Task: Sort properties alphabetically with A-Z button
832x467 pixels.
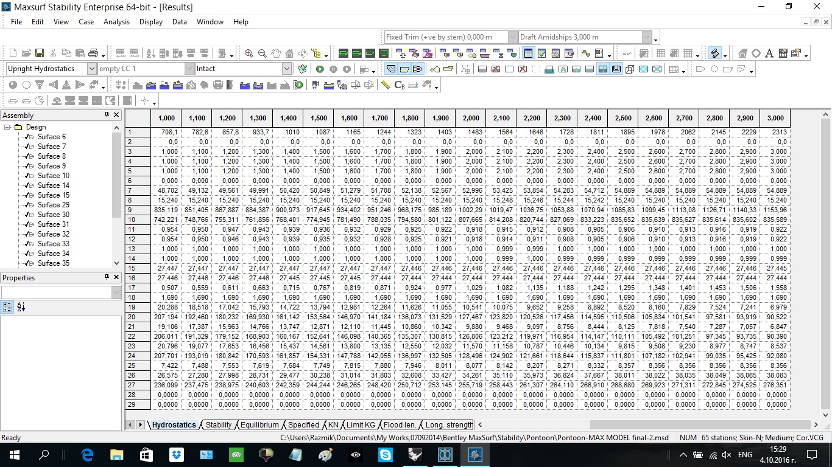Action: coord(21,308)
